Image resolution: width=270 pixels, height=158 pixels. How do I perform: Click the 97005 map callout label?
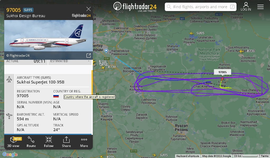click(223, 72)
